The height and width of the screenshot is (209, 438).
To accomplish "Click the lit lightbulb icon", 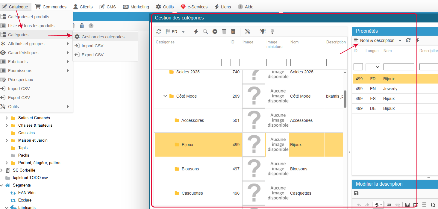I will pyautogui.click(x=263, y=31).
